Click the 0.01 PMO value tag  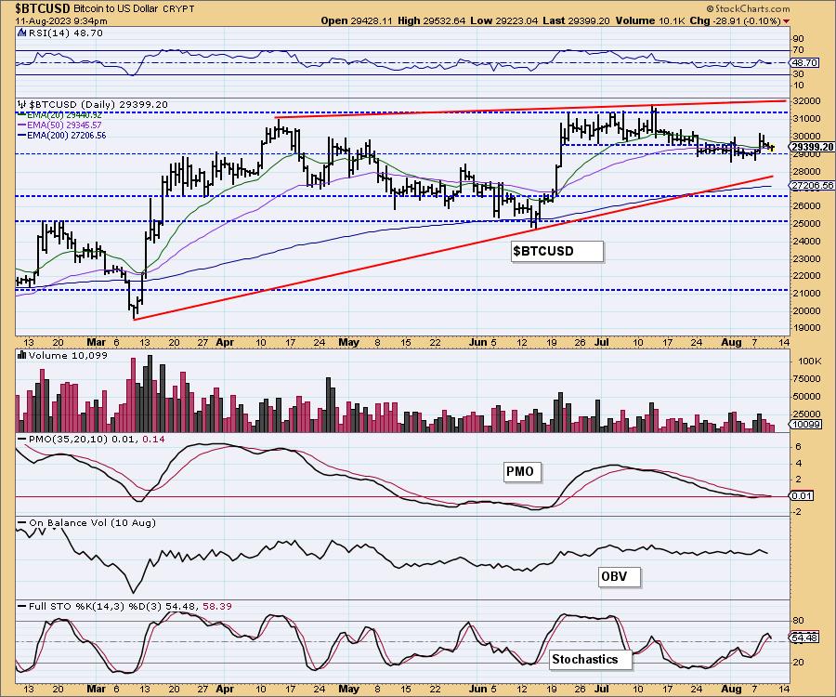click(802, 496)
